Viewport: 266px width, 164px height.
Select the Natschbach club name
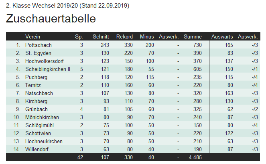point(39,93)
